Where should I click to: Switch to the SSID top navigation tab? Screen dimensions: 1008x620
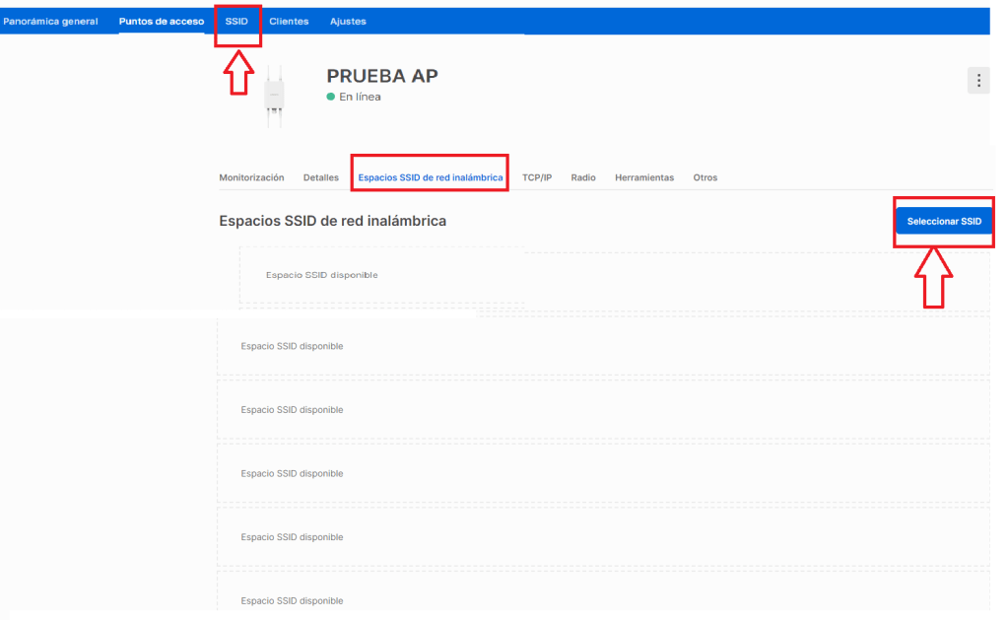pos(236,22)
